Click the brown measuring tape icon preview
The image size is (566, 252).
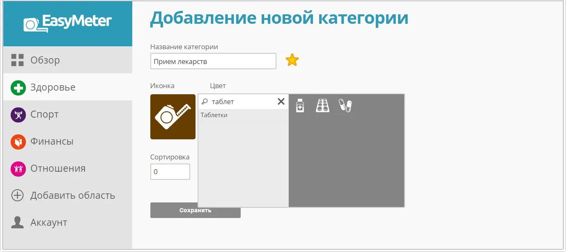click(173, 117)
